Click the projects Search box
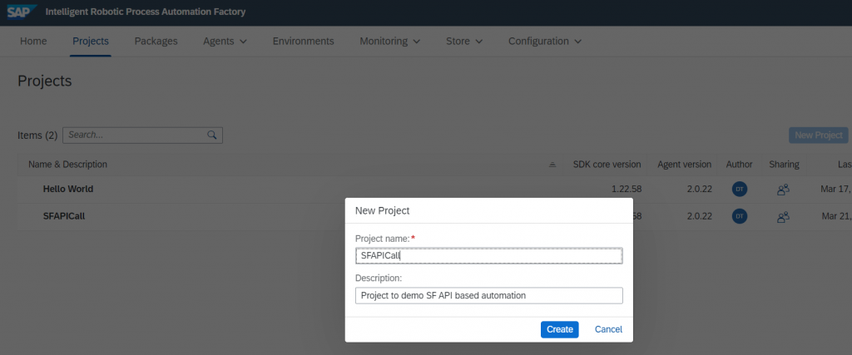 [x=142, y=136]
